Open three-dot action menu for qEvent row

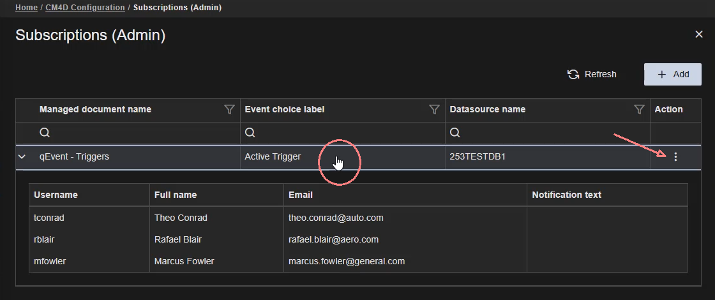pyautogui.click(x=675, y=157)
